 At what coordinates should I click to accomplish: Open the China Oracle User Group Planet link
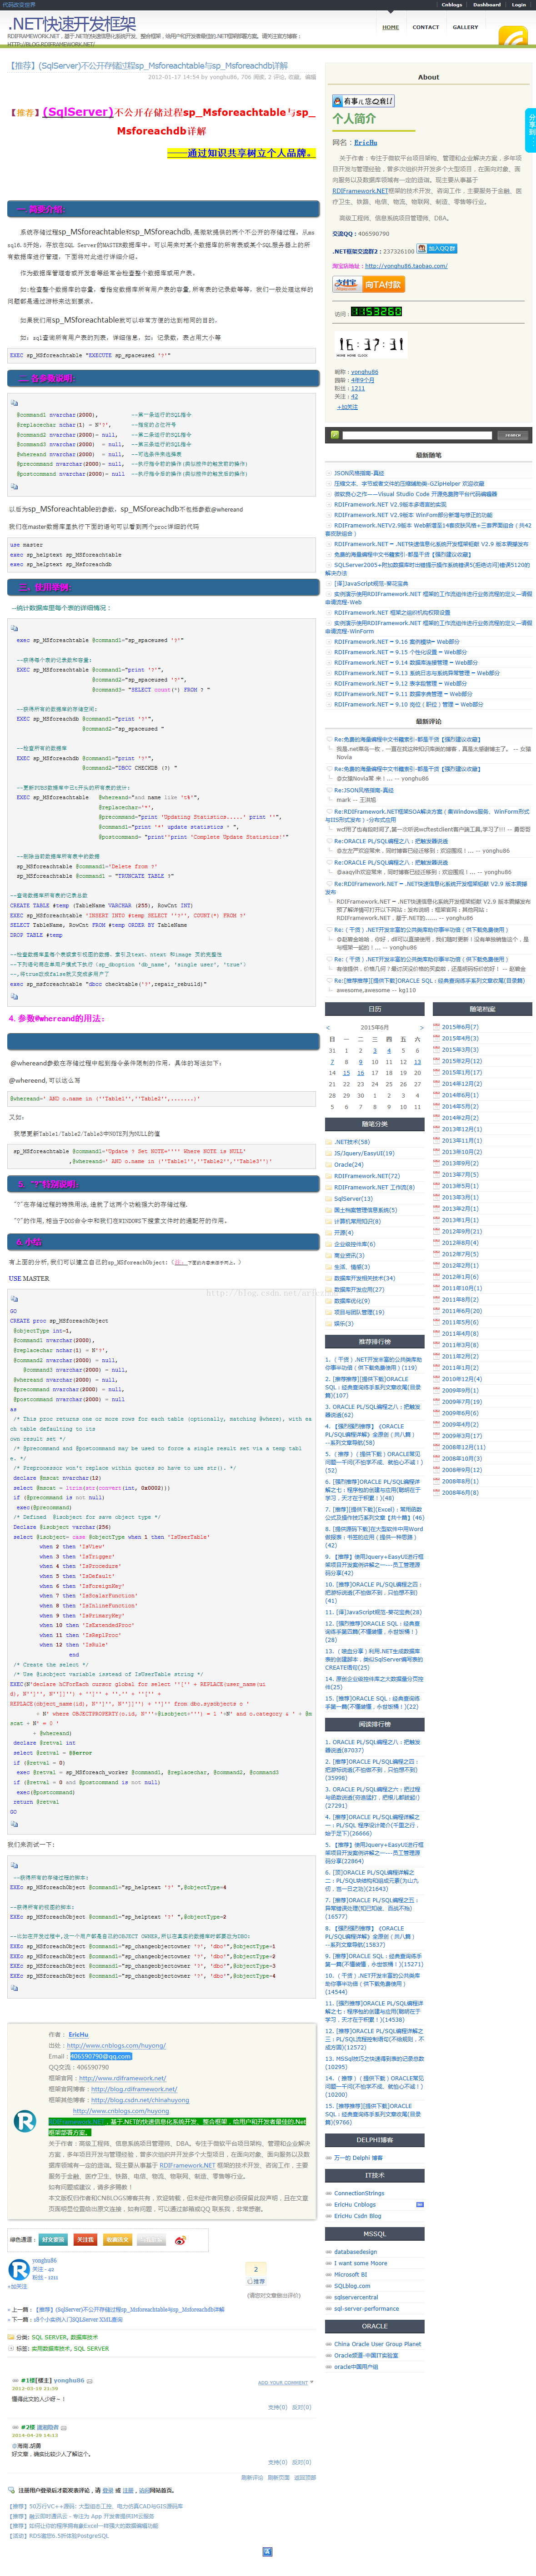click(x=377, y=2344)
